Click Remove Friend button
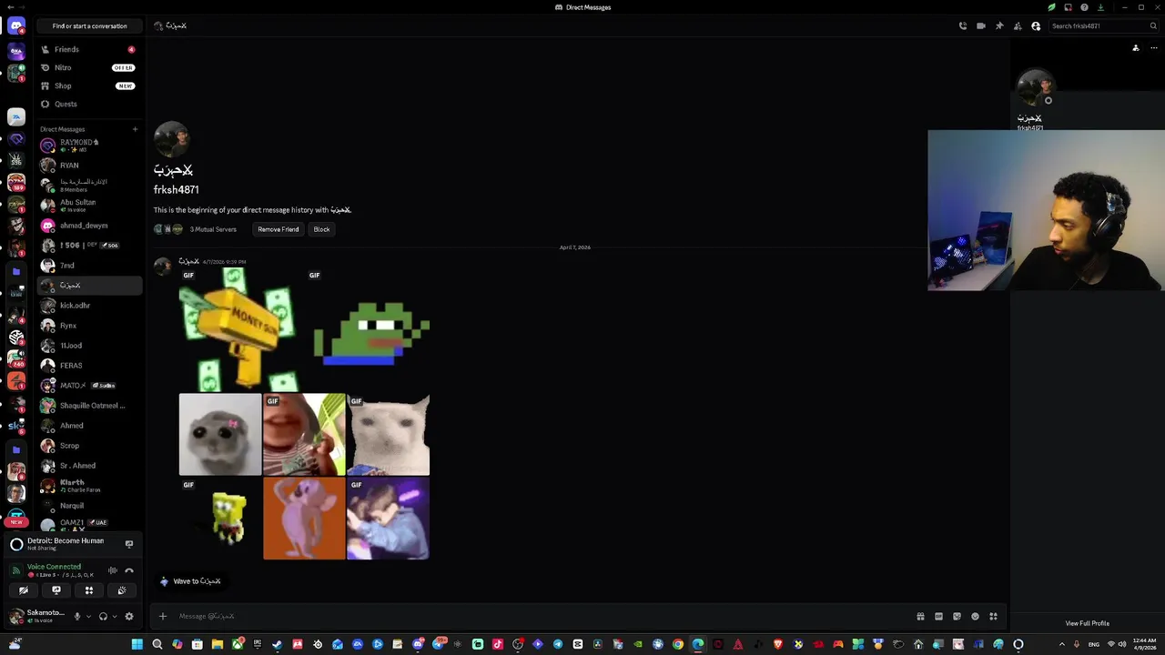 pyautogui.click(x=279, y=229)
